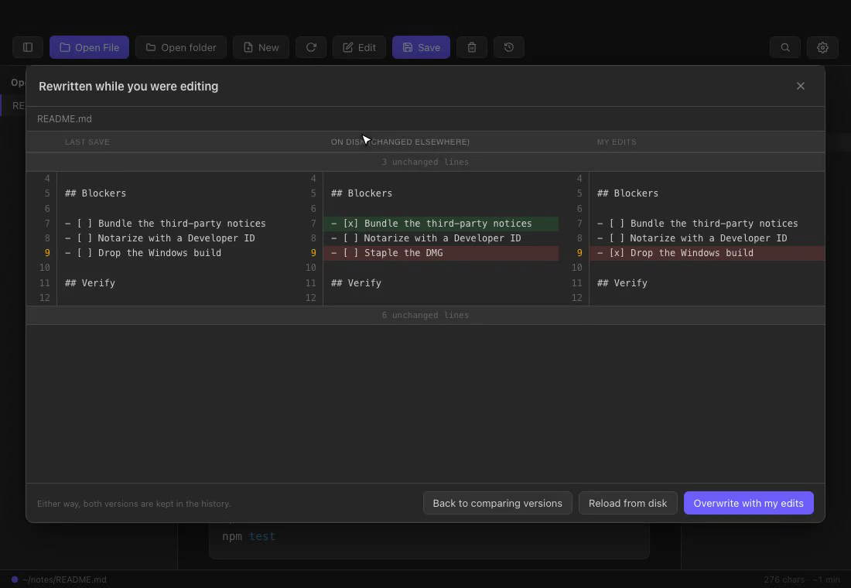Open settings via the gear icon
This screenshot has height=588, width=851.
(822, 47)
